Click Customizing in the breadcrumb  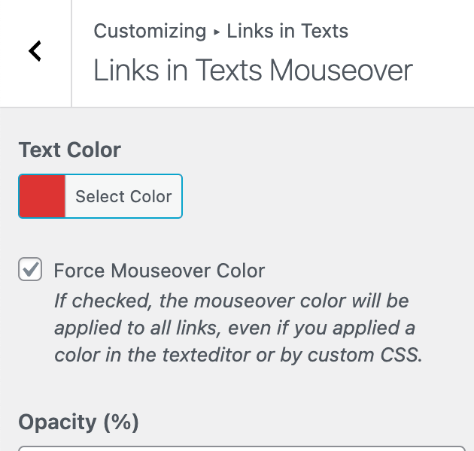[x=150, y=32]
